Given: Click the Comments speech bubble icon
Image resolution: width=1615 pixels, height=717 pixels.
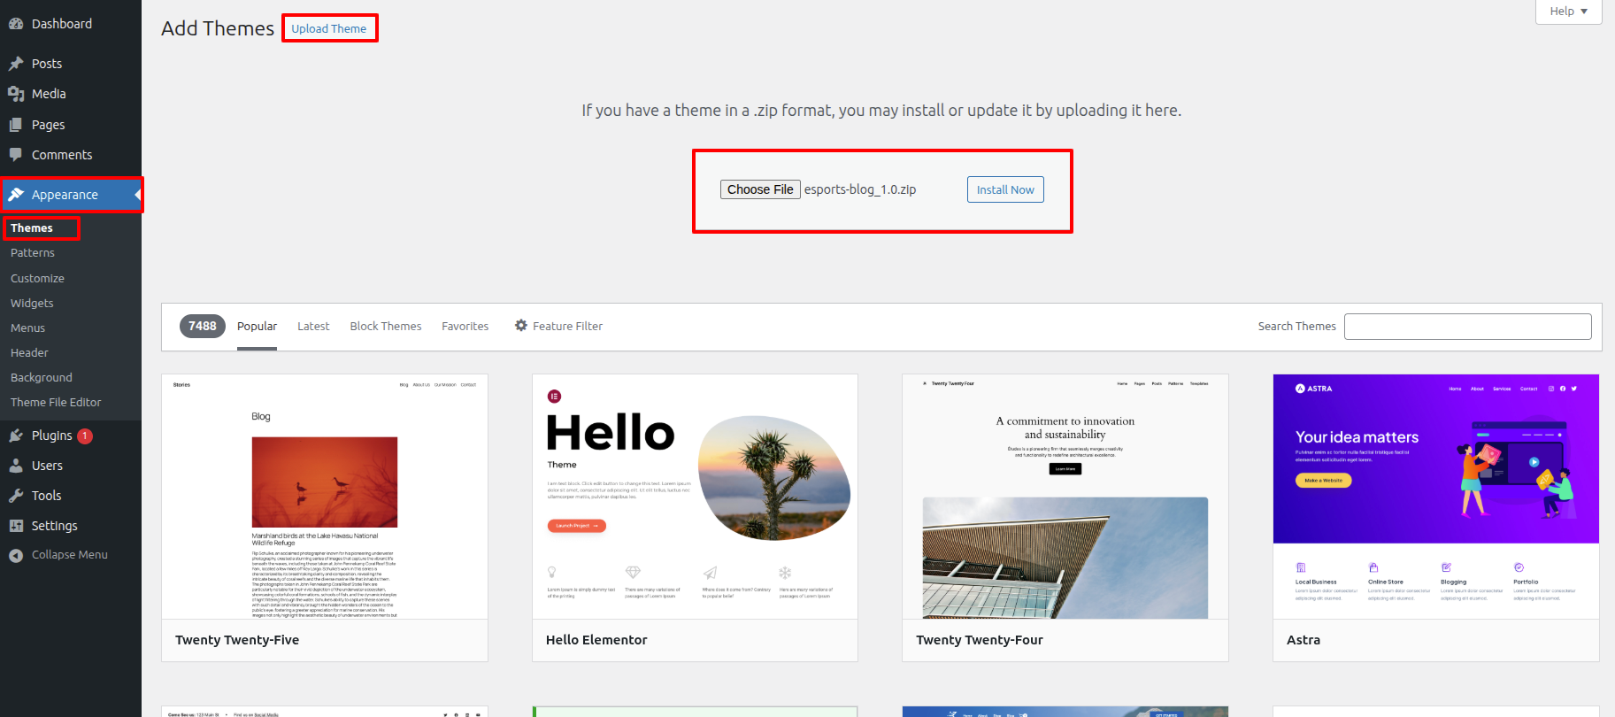Looking at the screenshot, I should (x=16, y=155).
